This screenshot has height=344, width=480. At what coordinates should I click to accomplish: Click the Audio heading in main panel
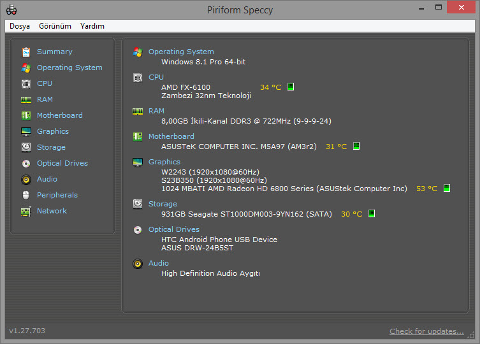159,263
